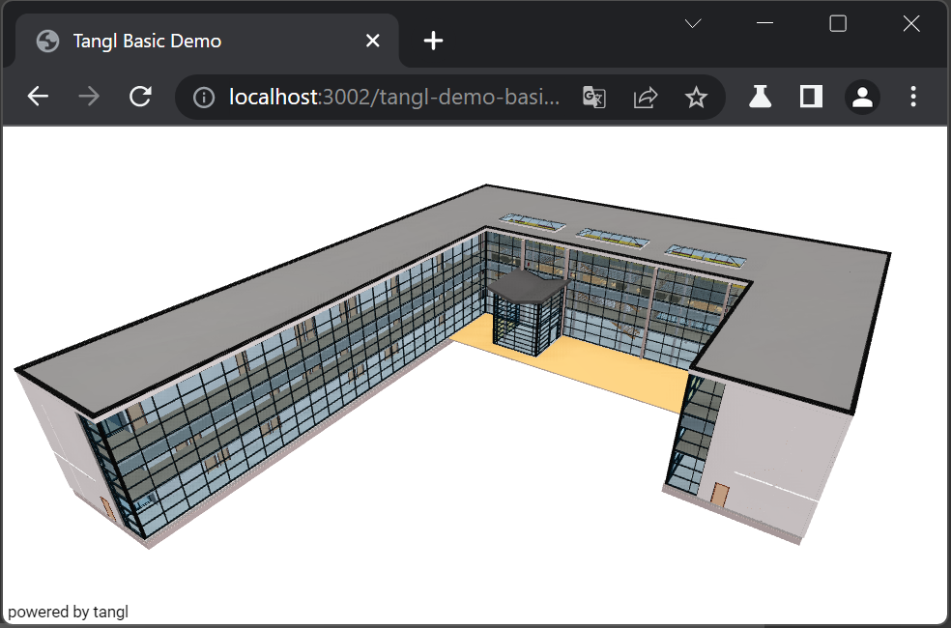Reload the Tangl Basic Demo page
This screenshot has width=951, height=628.
pos(140,97)
